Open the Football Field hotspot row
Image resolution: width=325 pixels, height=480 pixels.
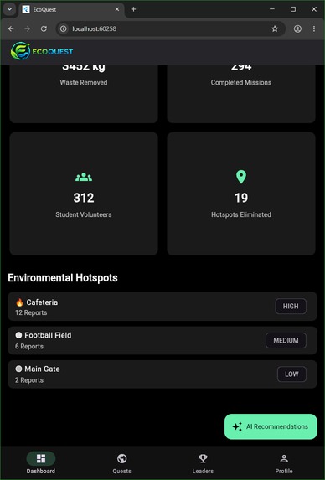(162, 340)
